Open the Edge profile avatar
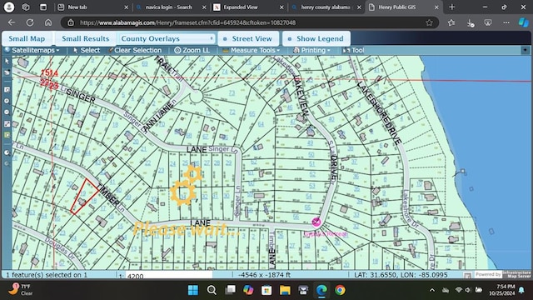The image size is (533, 300). click(9, 7)
